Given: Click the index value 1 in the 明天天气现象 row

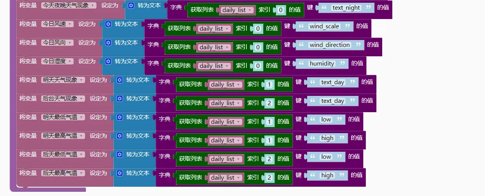Looking at the screenshot, I should (x=269, y=85).
